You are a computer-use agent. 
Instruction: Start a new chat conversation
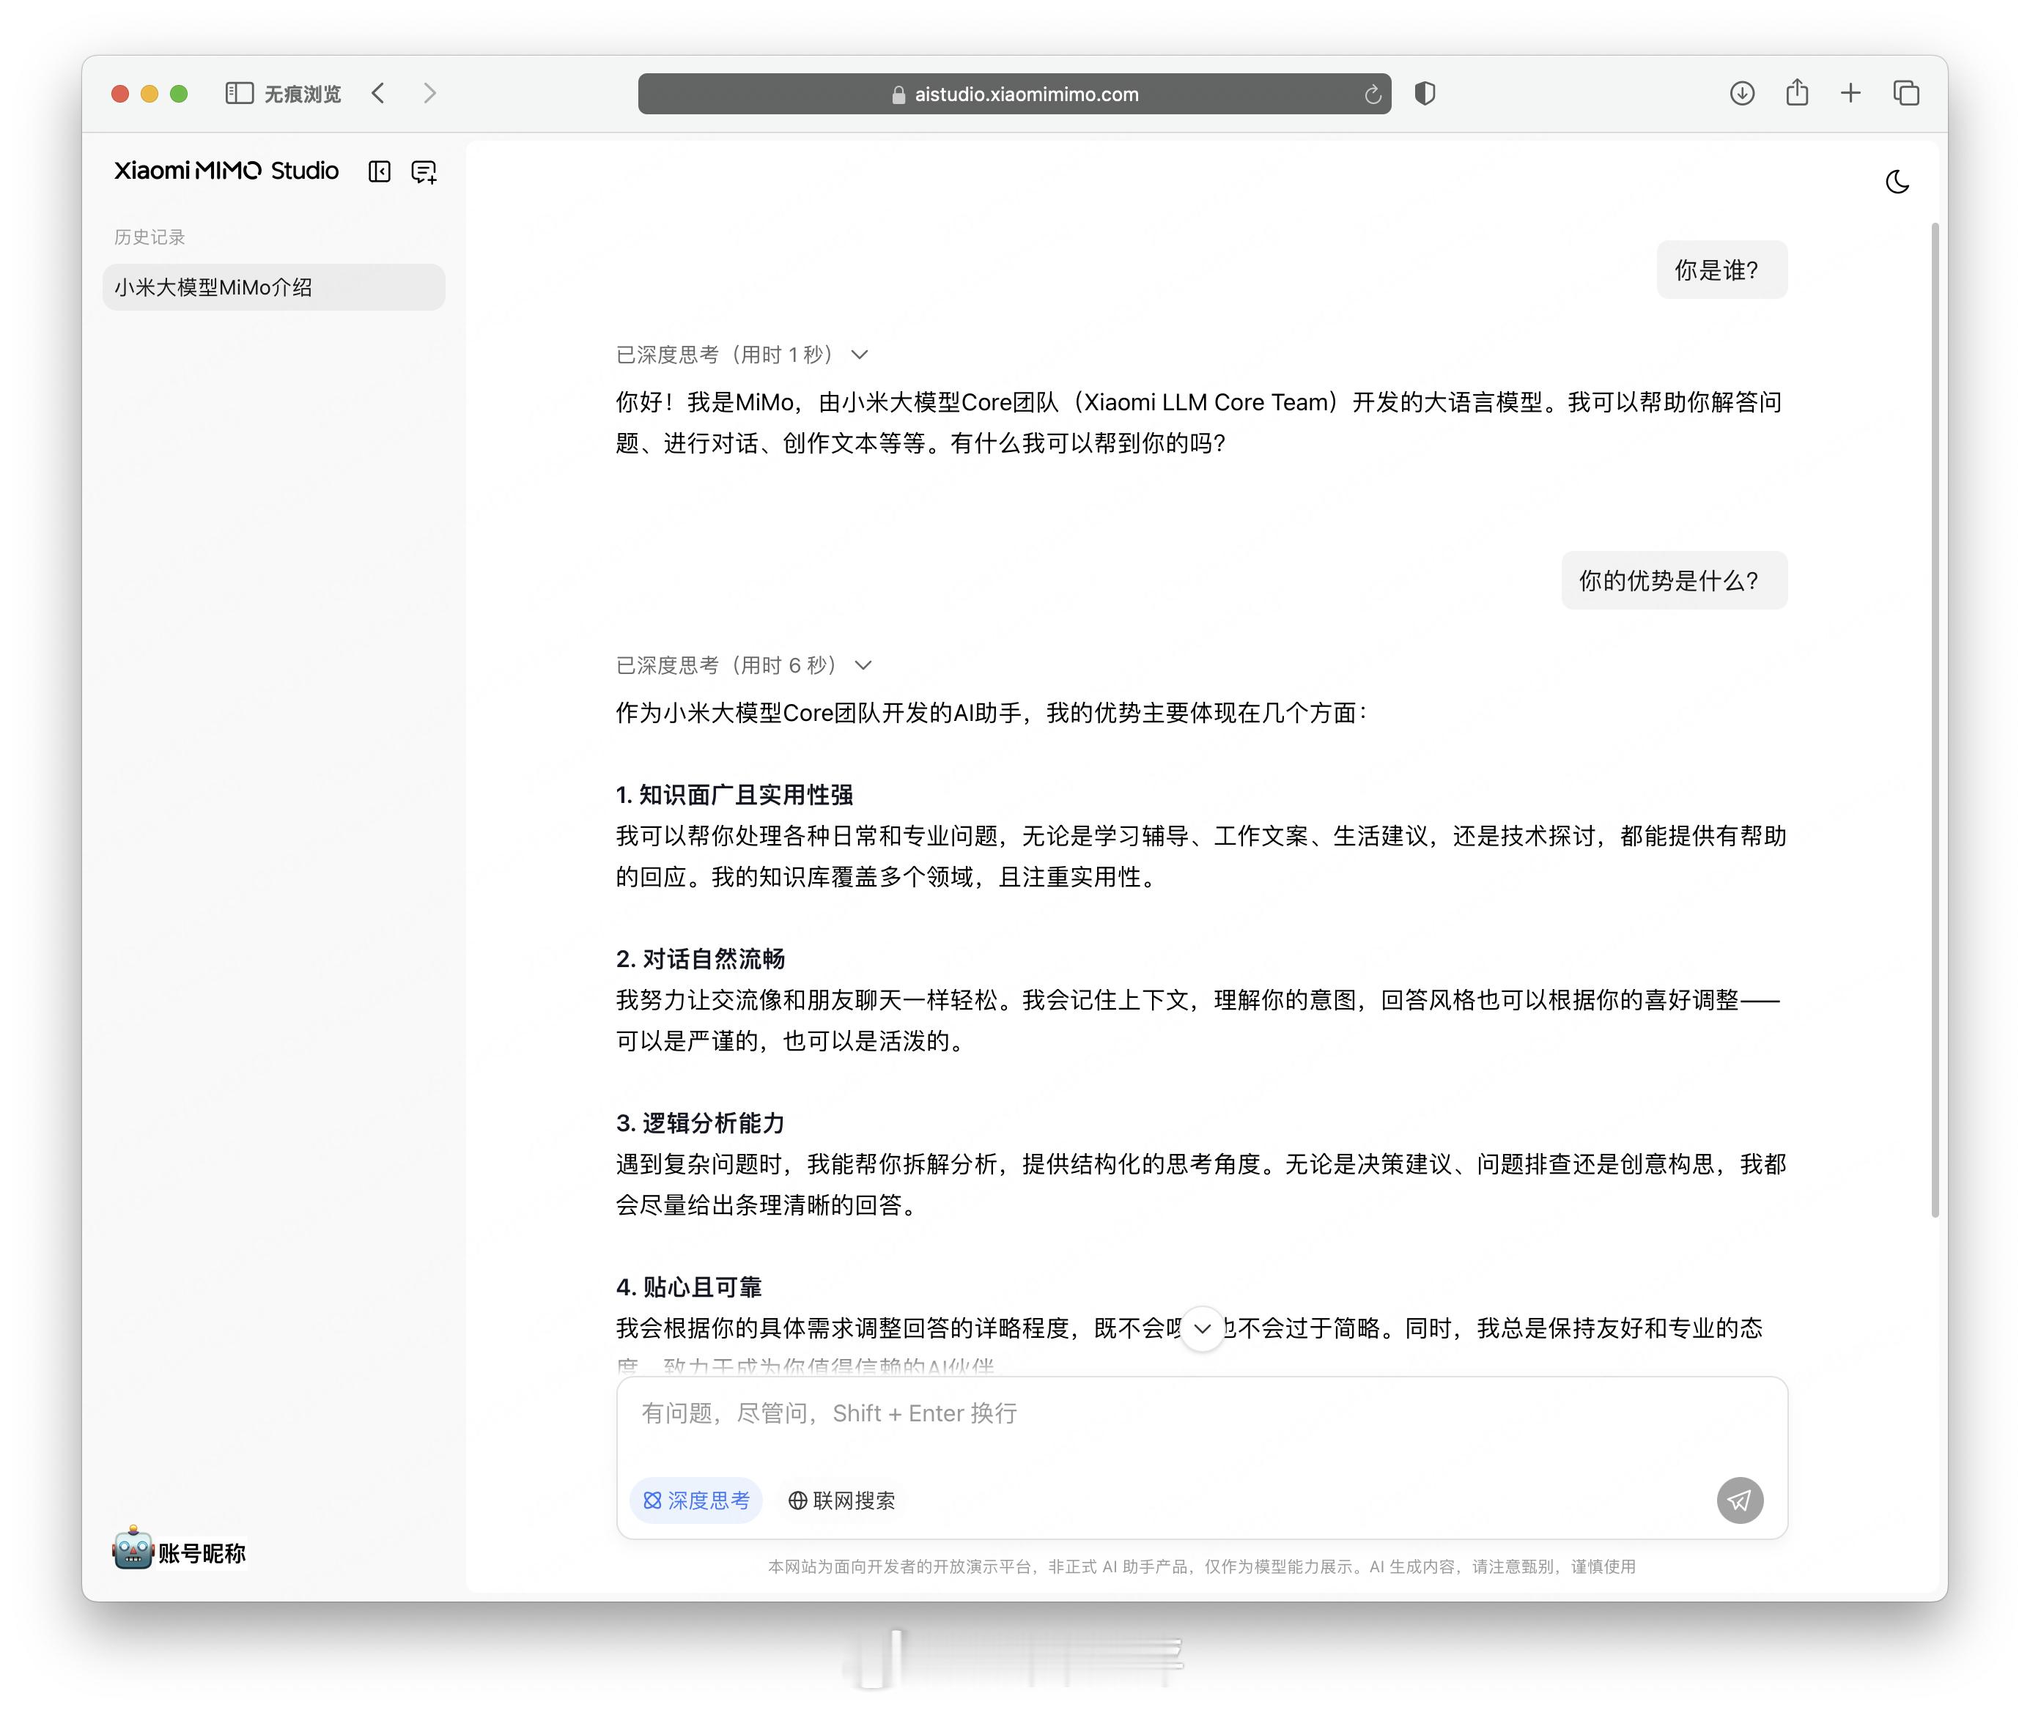tap(424, 171)
